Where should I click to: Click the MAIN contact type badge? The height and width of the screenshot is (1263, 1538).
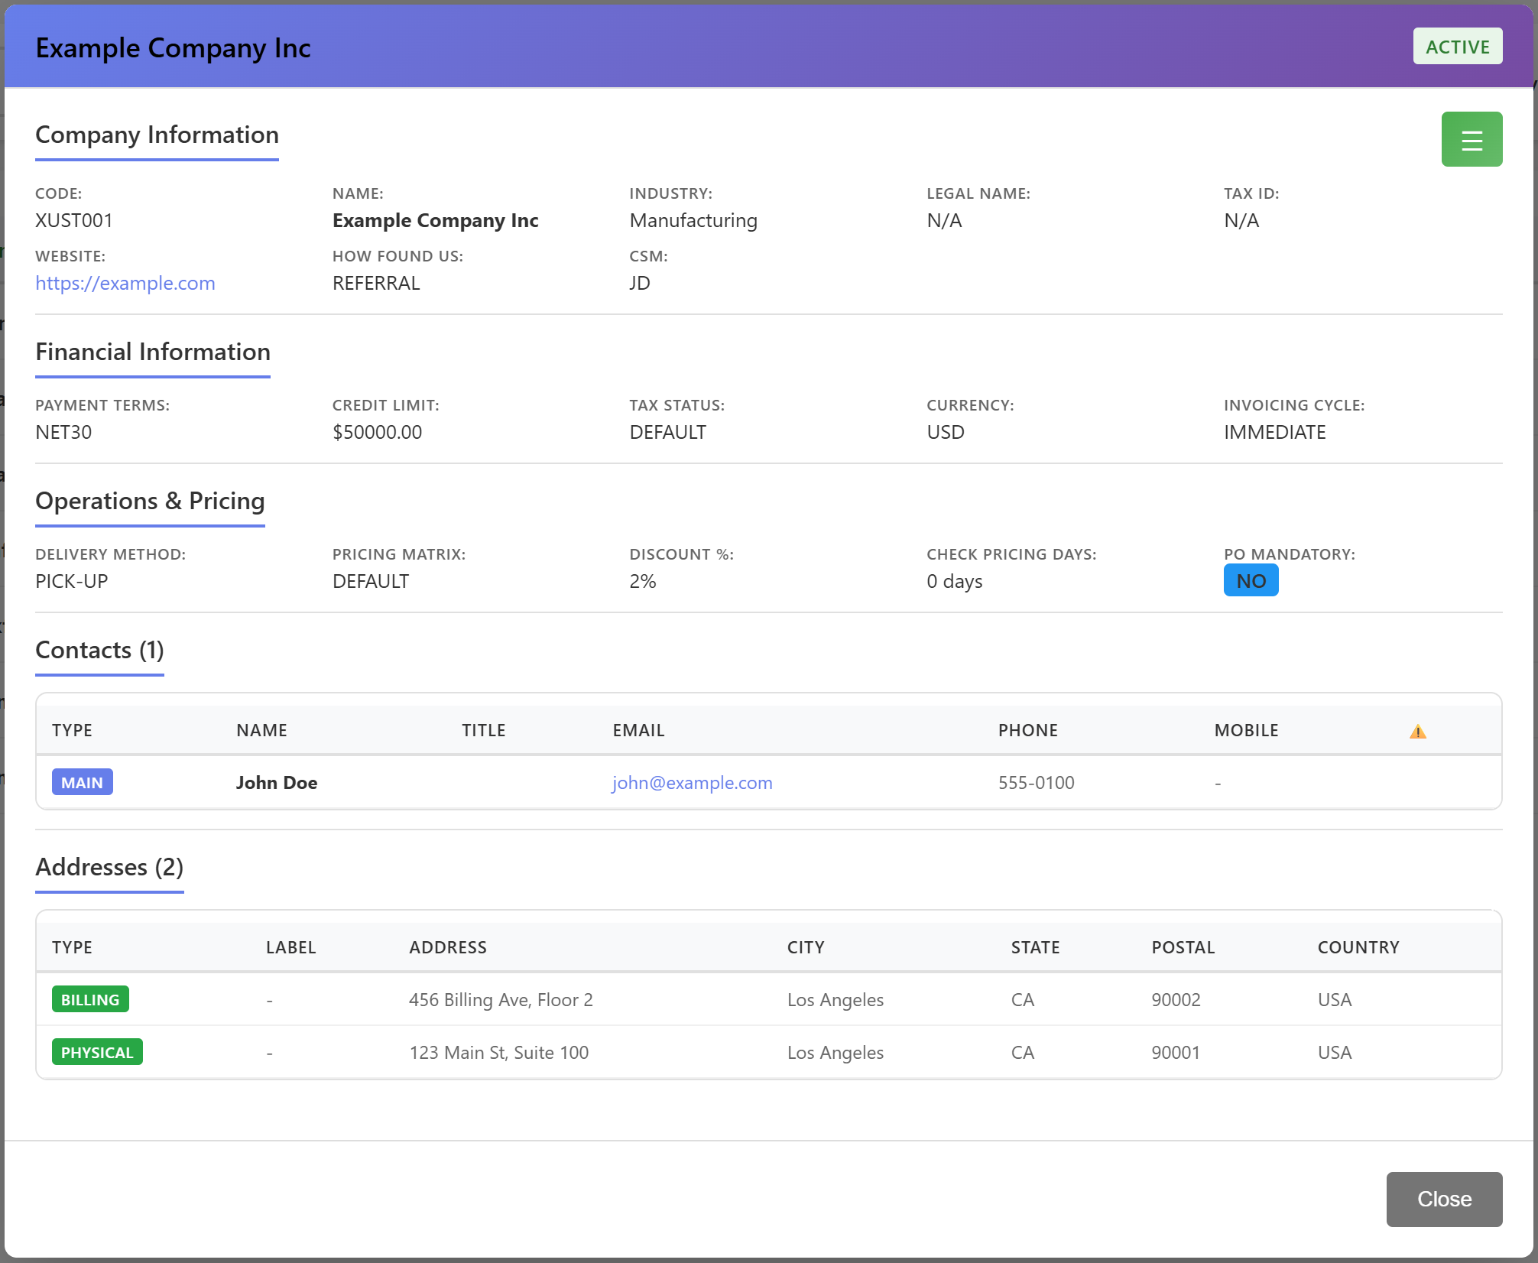[82, 782]
